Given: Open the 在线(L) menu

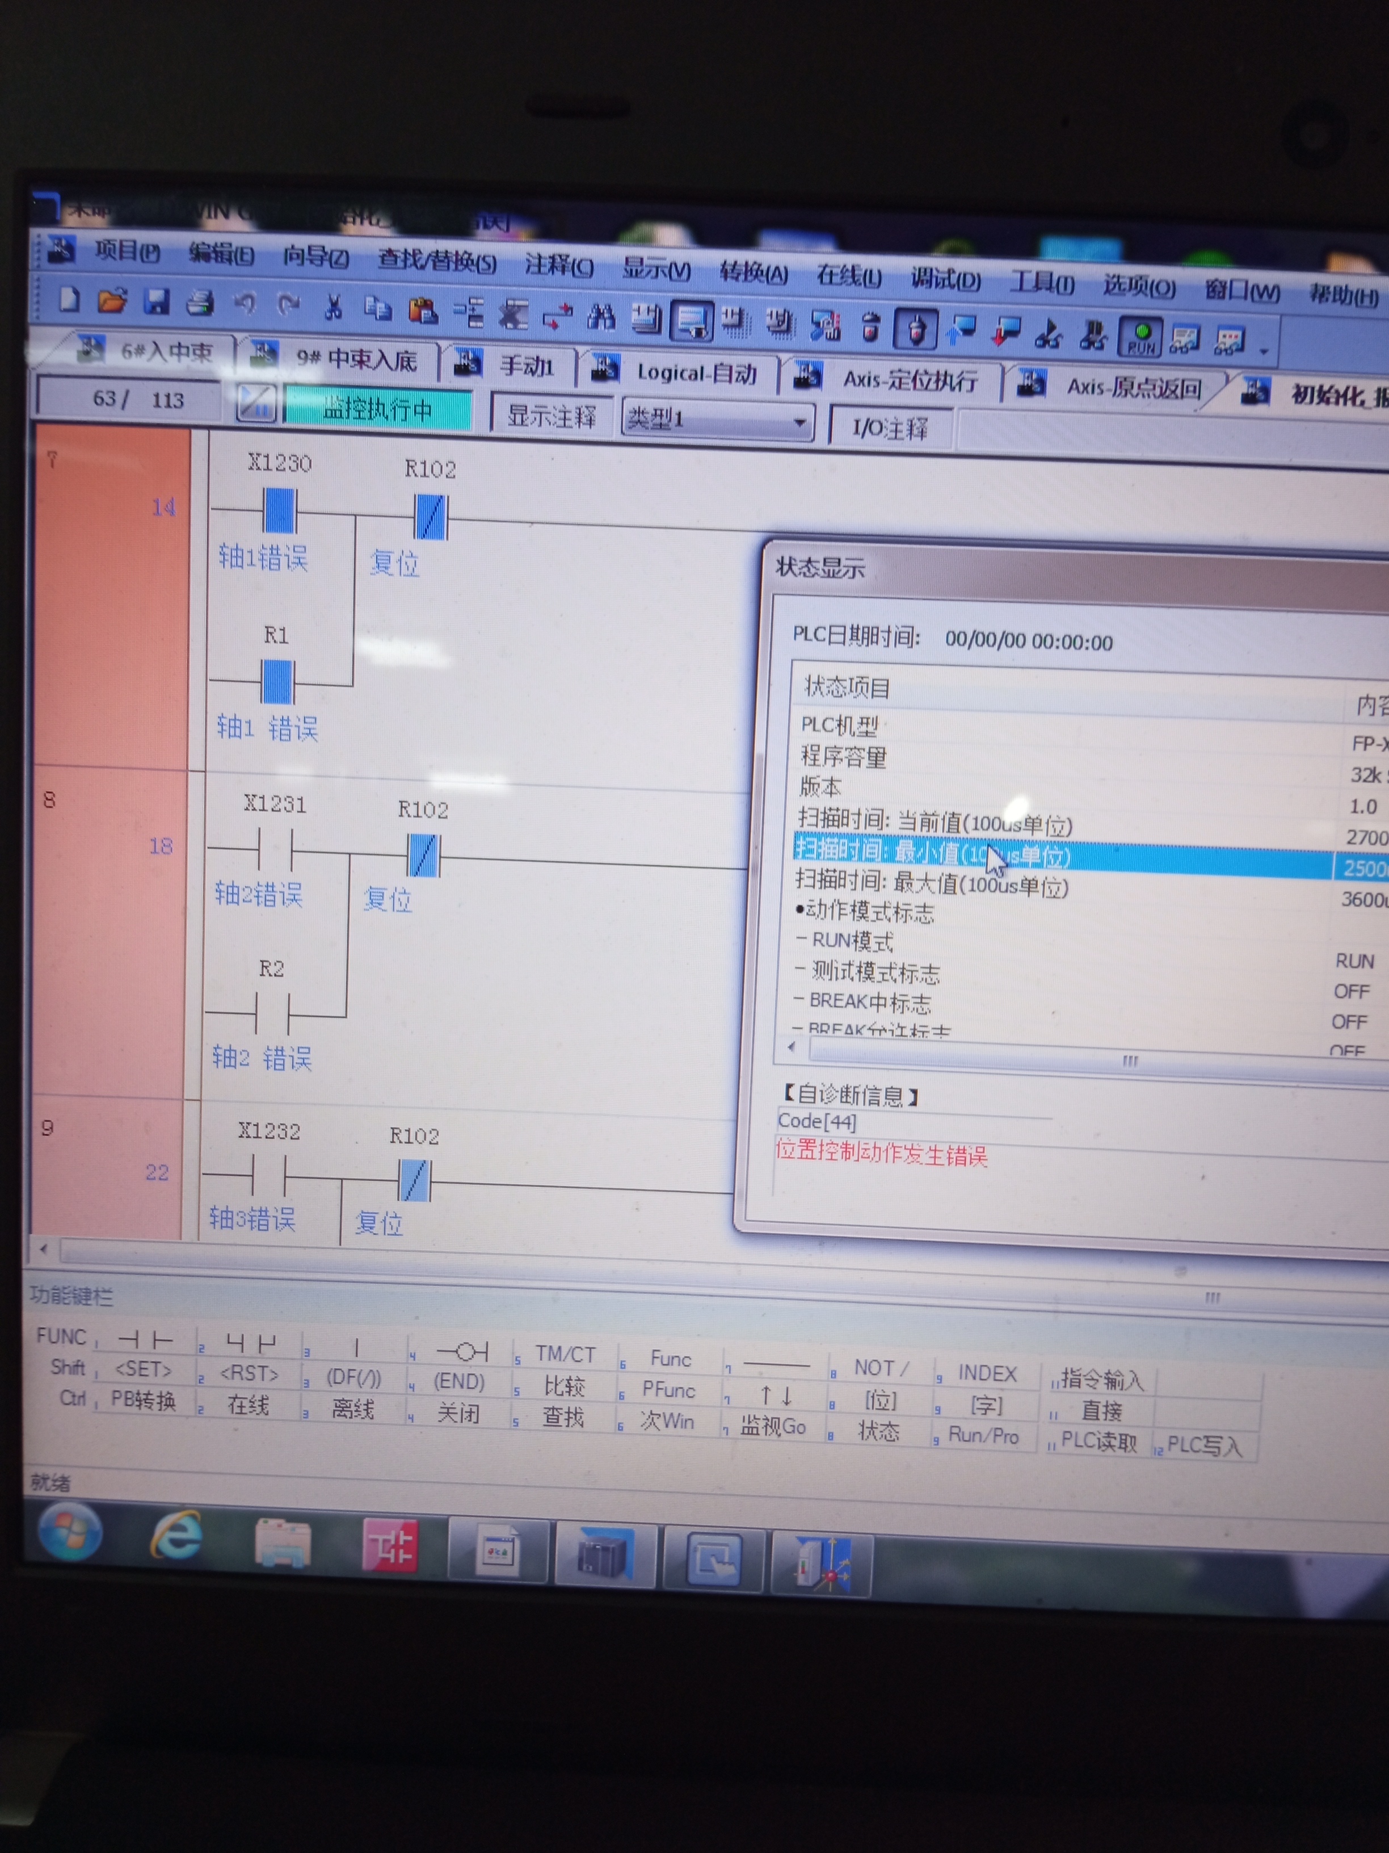Looking at the screenshot, I should click(x=848, y=275).
